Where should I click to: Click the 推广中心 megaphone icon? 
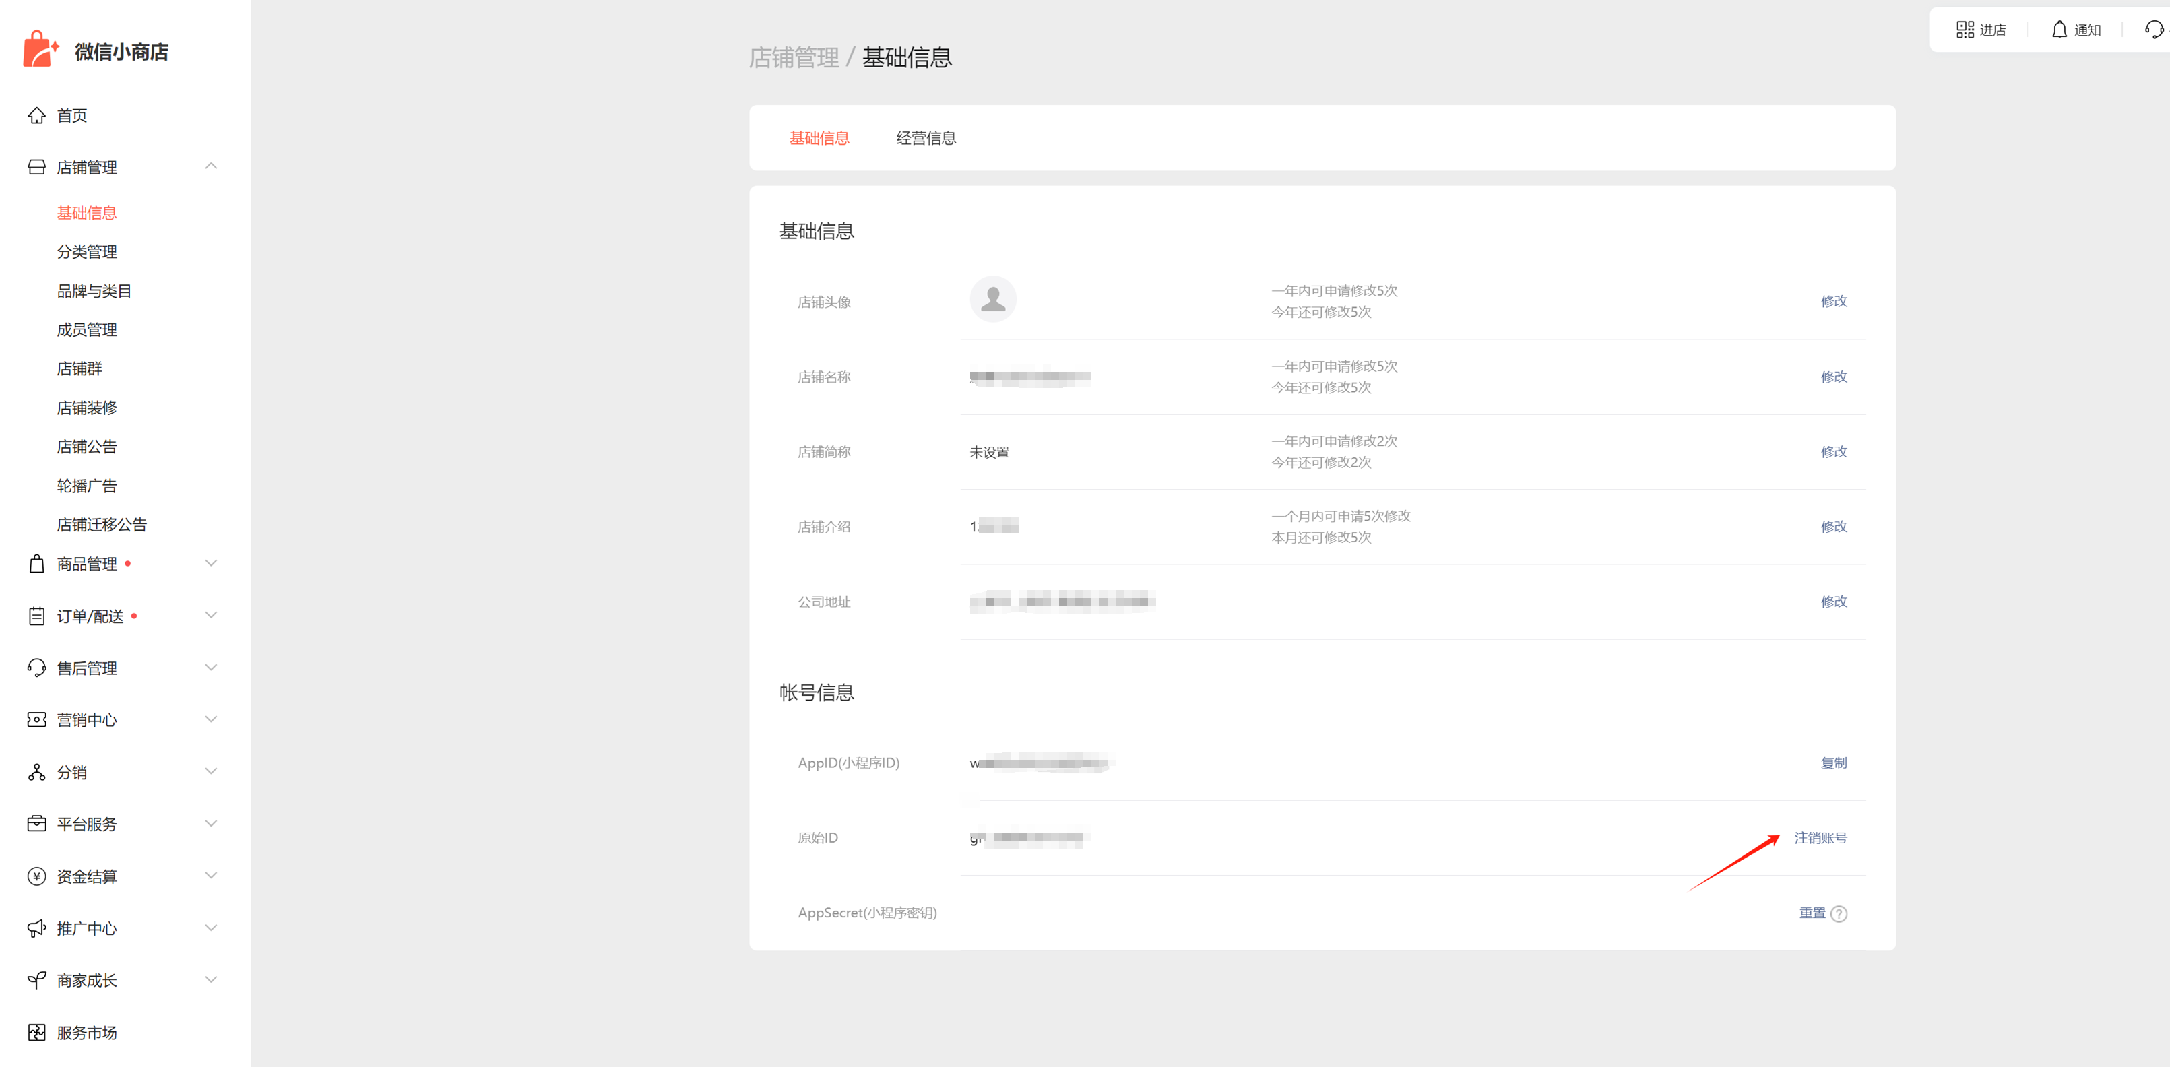36,928
